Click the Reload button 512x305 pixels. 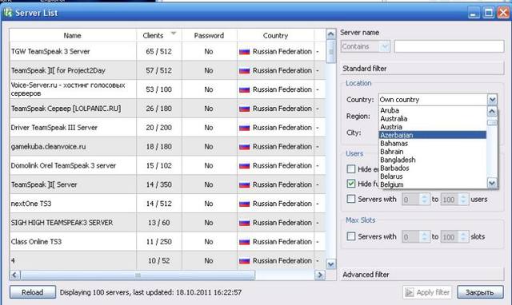(33, 292)
